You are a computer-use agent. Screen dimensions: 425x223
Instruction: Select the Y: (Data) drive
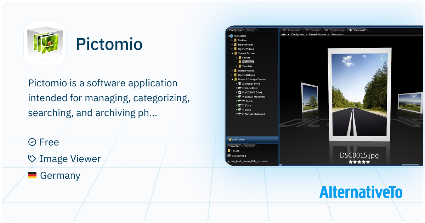coord(247,110)
